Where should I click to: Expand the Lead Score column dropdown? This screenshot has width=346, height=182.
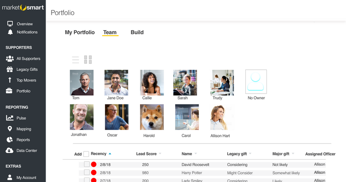tap(160, 154)
